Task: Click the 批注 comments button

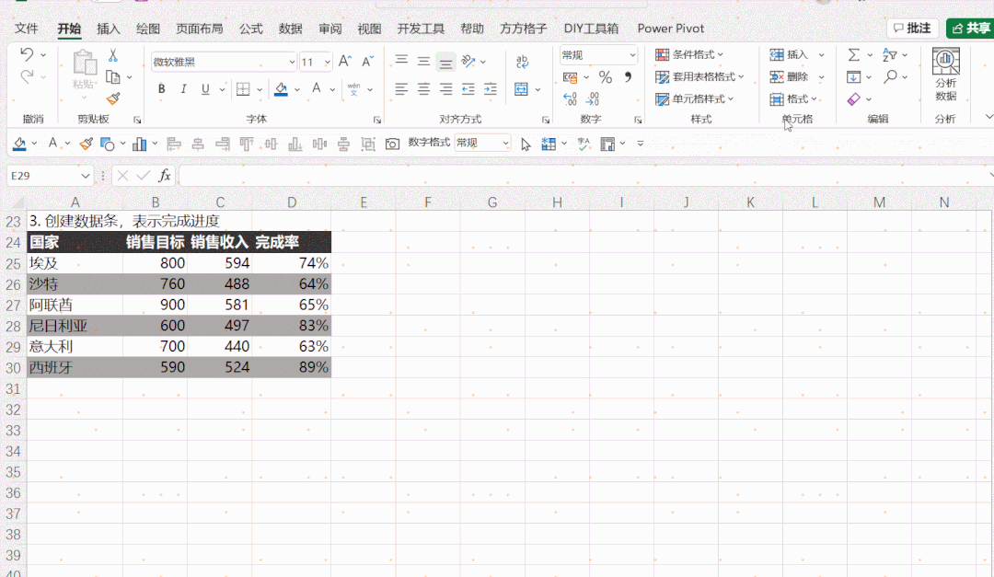Action: pos(911,28)
